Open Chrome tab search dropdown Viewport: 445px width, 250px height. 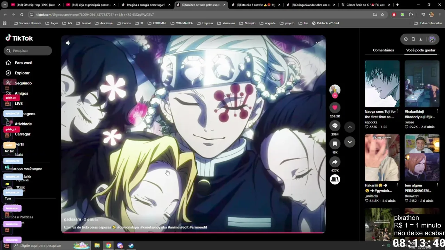point(5,5)
